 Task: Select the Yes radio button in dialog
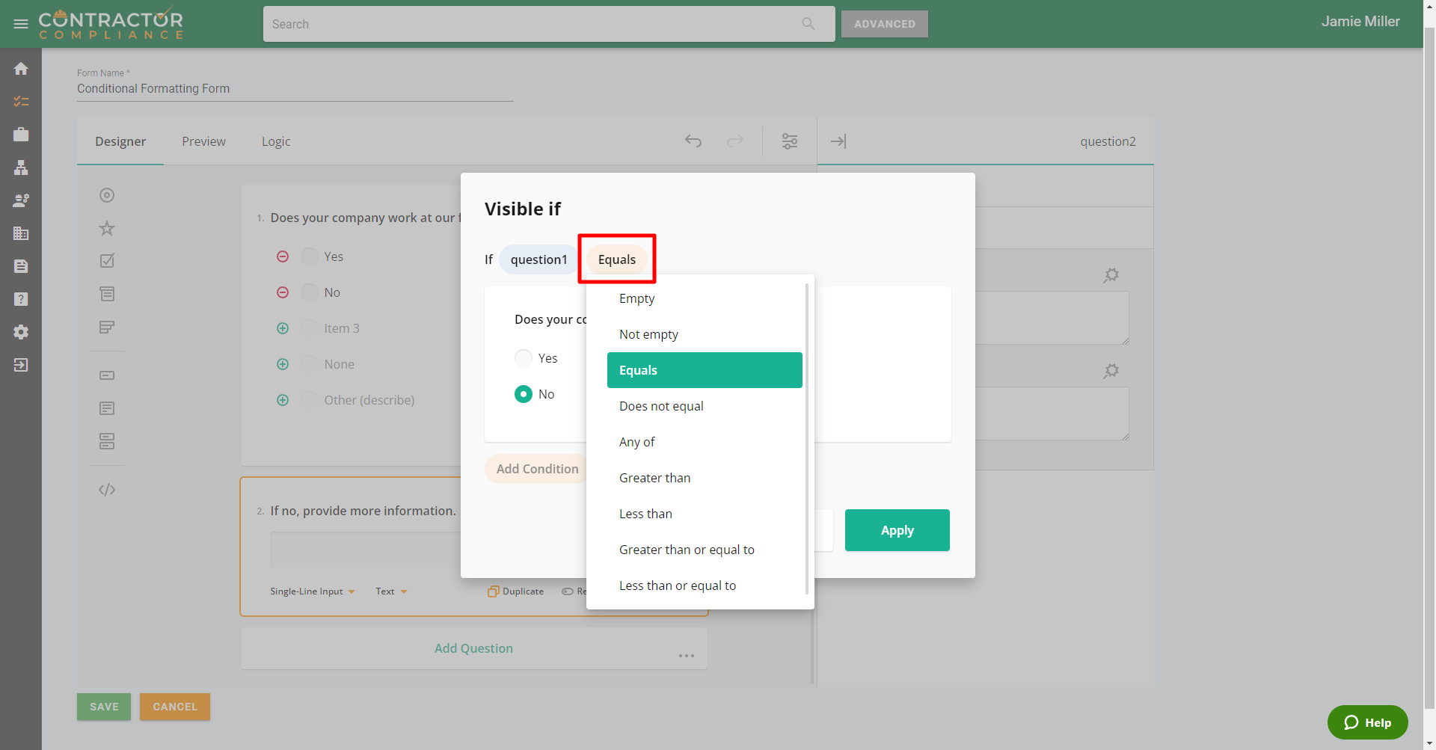point(524,358)
